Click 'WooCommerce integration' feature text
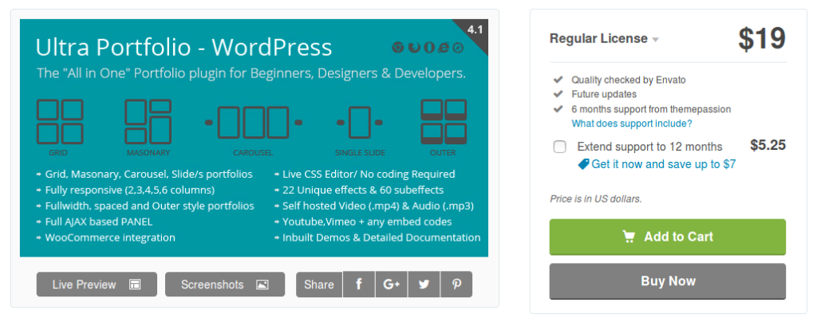817x322 pixels. 110,238
